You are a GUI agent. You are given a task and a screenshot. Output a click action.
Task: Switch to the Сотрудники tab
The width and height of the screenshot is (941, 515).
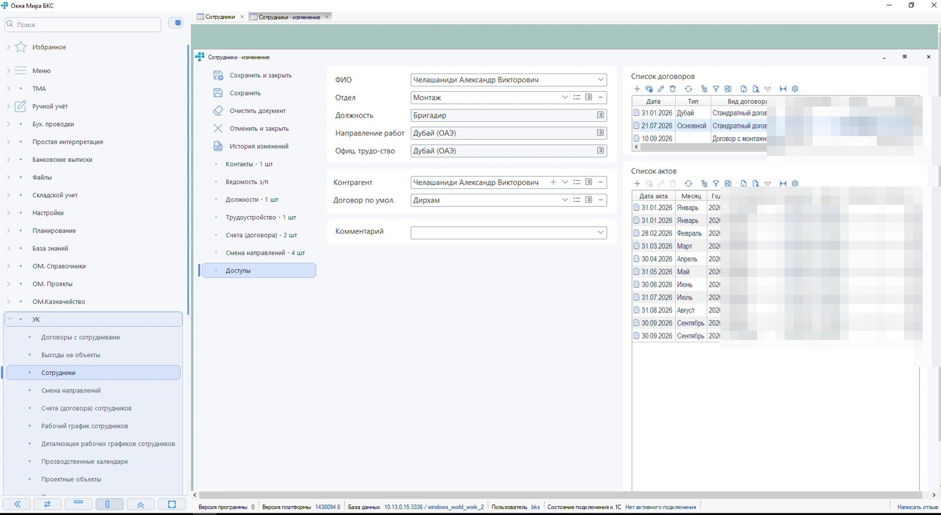click(x=220, y=17)
